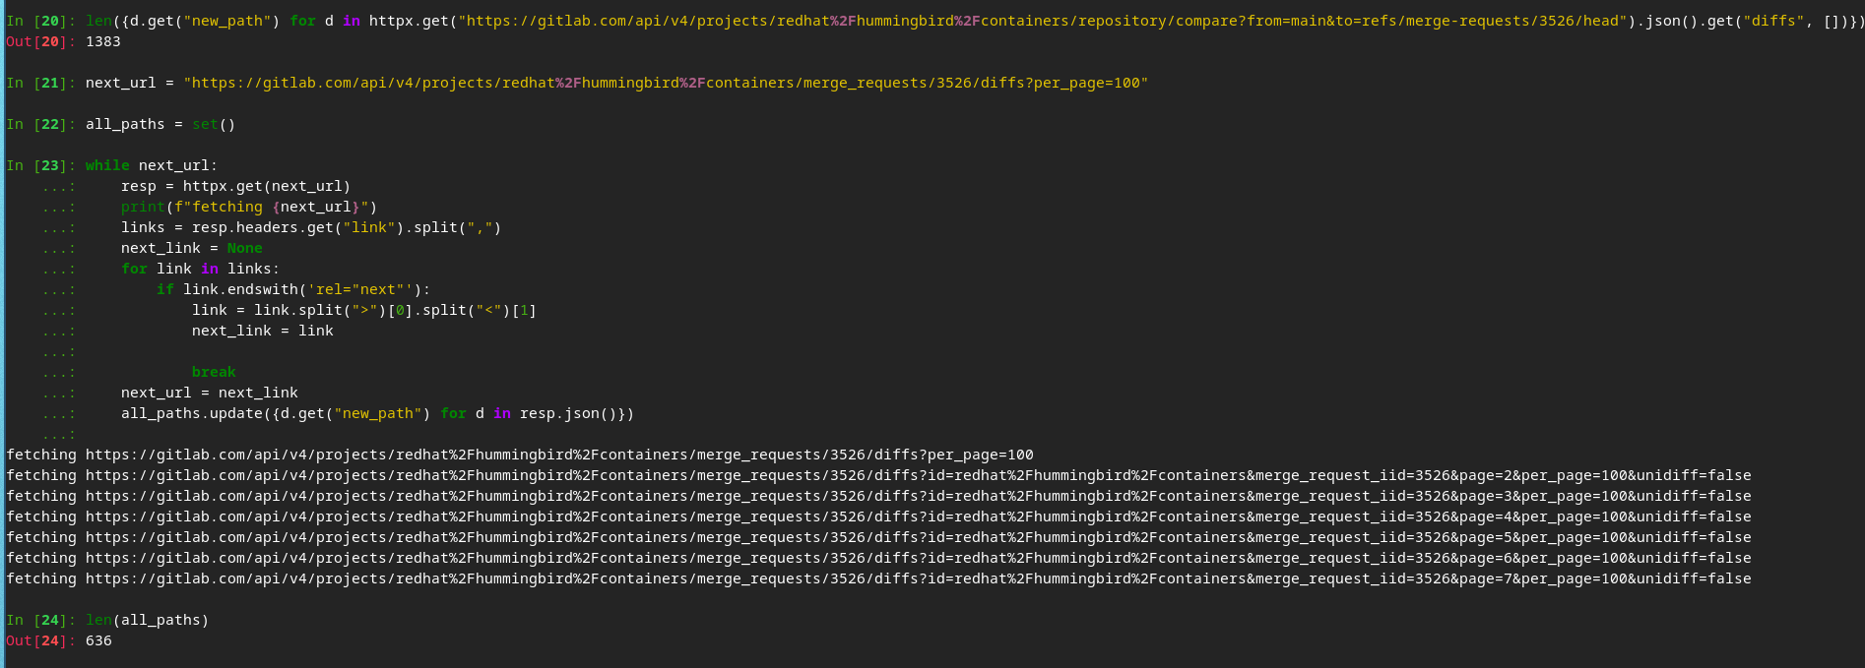The image size is (1865, 668).
Task: Click the Out[20] result value 1383
Action: 103,41
